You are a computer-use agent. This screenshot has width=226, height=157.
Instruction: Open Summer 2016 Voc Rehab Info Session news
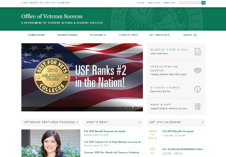[112, 152]
